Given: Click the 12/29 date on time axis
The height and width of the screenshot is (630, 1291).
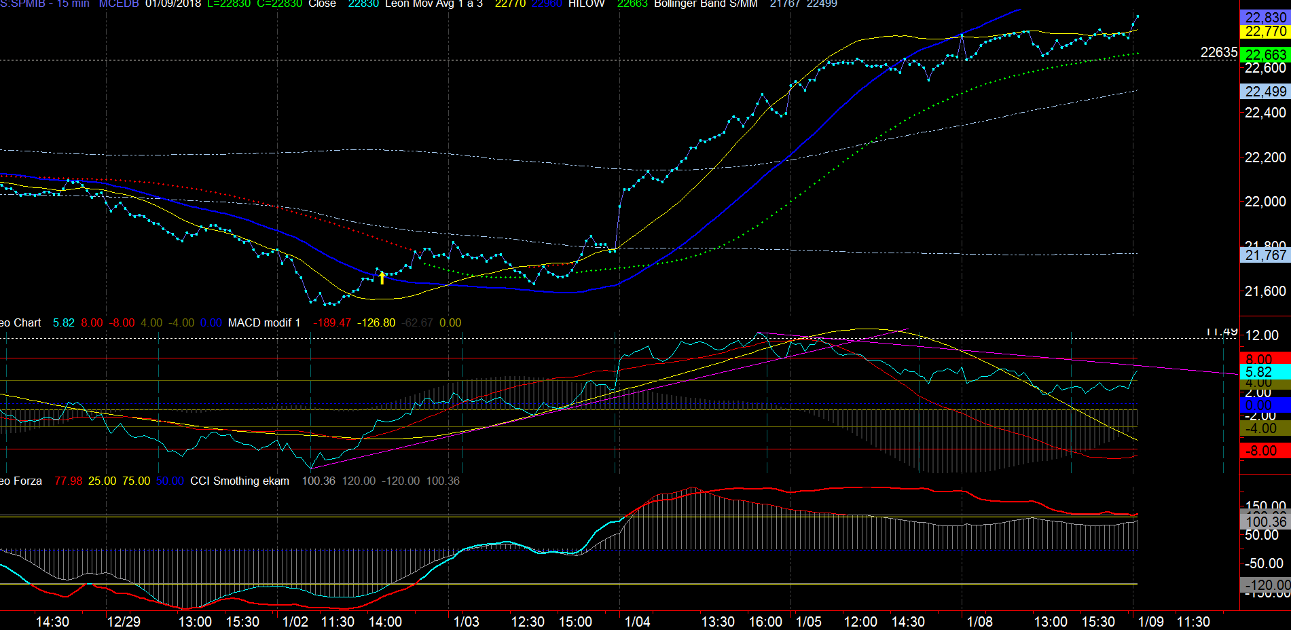Looking at the screenshot, I should point(124,622).
